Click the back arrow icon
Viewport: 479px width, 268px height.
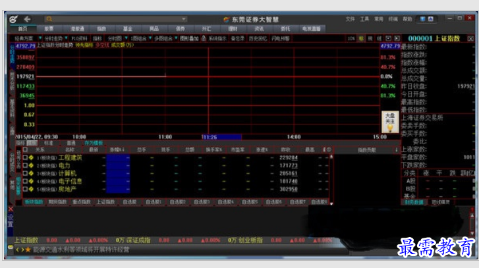point(27,19)
